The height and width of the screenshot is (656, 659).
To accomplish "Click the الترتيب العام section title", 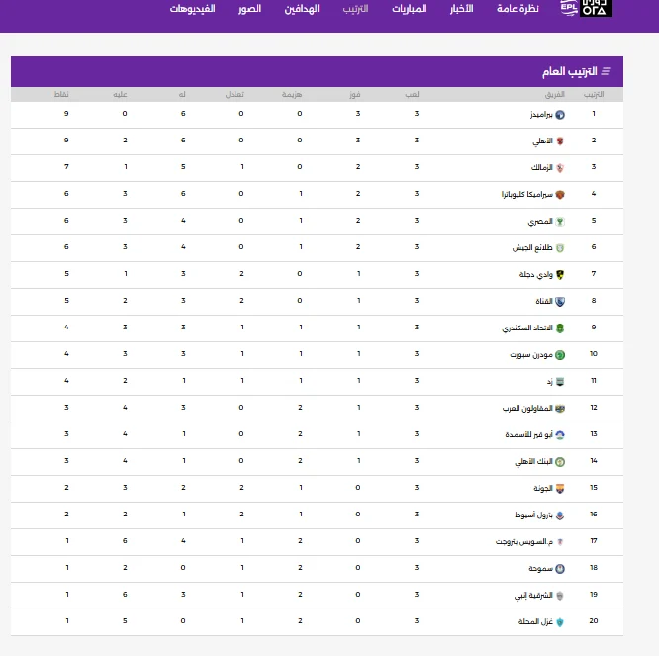I will 570,71.
